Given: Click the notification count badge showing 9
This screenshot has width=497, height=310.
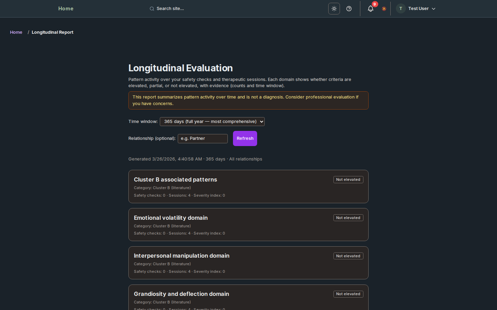Looking at the screenshot, I should (x=374, y=4).
